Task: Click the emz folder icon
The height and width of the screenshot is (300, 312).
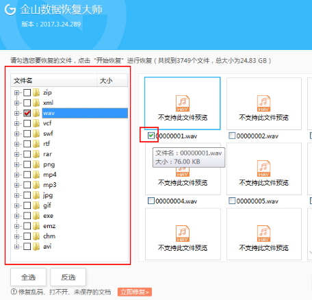Action: (x=36, y=226)
